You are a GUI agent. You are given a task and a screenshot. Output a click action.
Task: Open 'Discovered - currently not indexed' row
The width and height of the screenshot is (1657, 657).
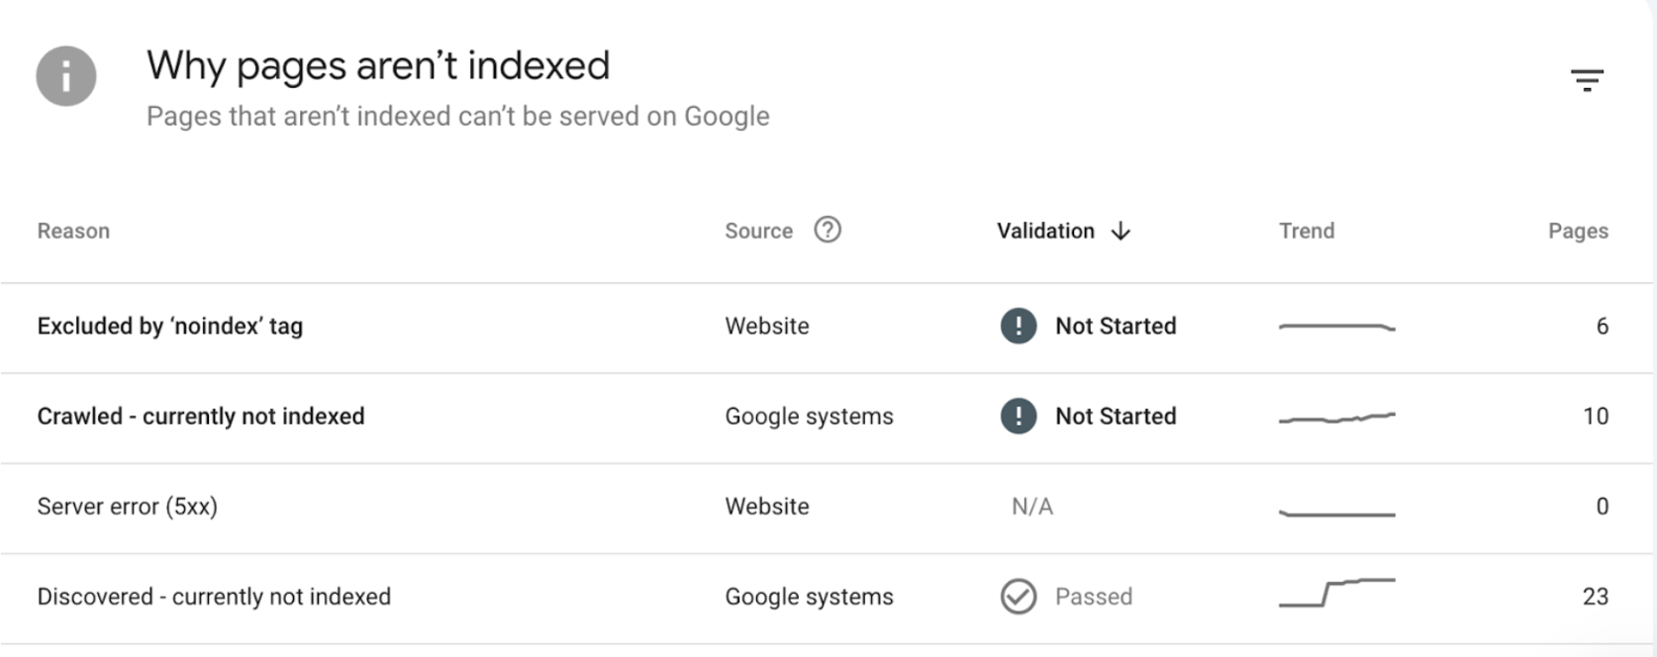click(214, 597)
